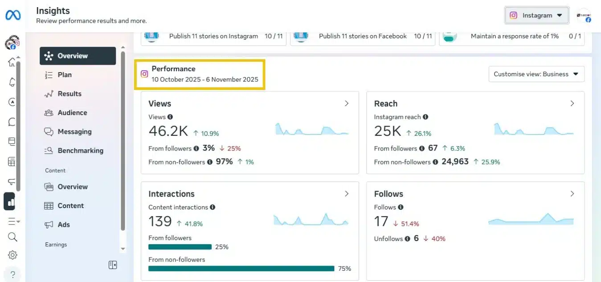Open notifications bell in left rail
The width and height of the screenshot is (601, 282).
[x=12, y=82]
